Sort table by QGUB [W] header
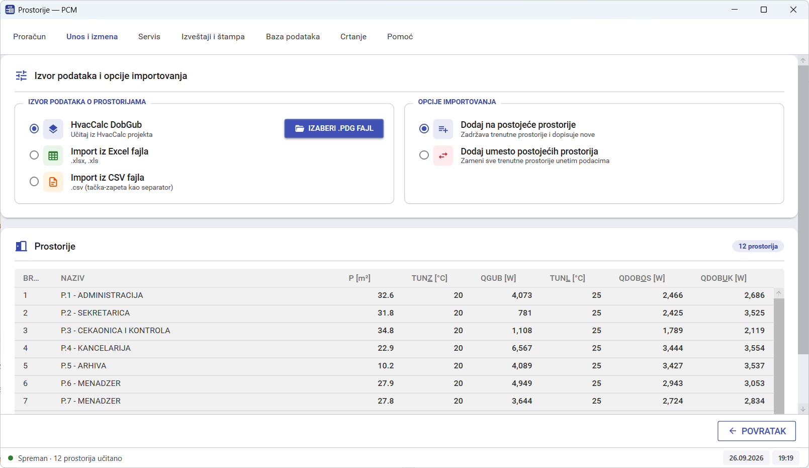The width and height of the screenshot is (809, 468). tap(498, 278)
